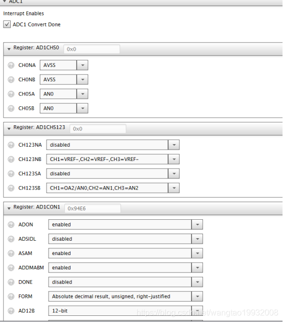Open the CH123SA dropdown

(113, 174)
